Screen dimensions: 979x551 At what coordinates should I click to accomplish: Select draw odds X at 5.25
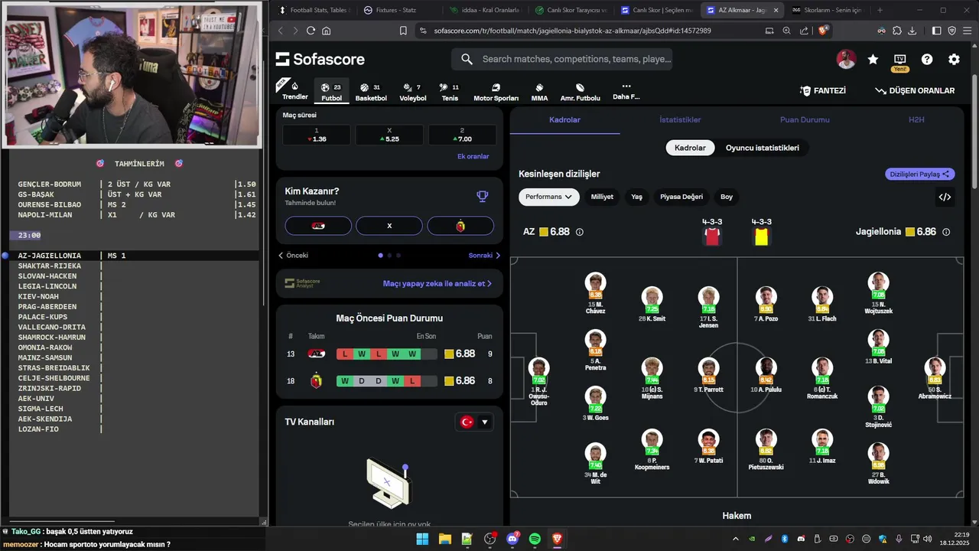point(389,135)
